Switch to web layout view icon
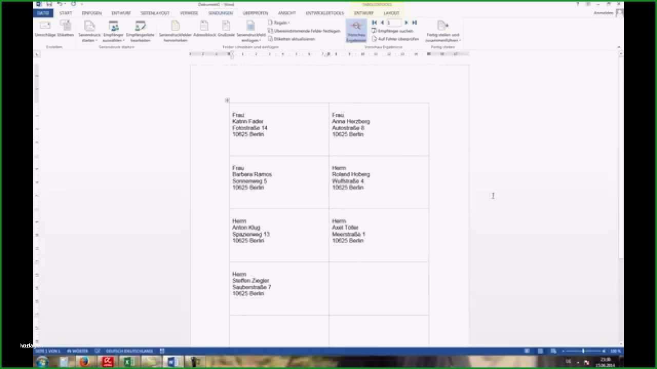The image size is (657, 369). [553, 351]
